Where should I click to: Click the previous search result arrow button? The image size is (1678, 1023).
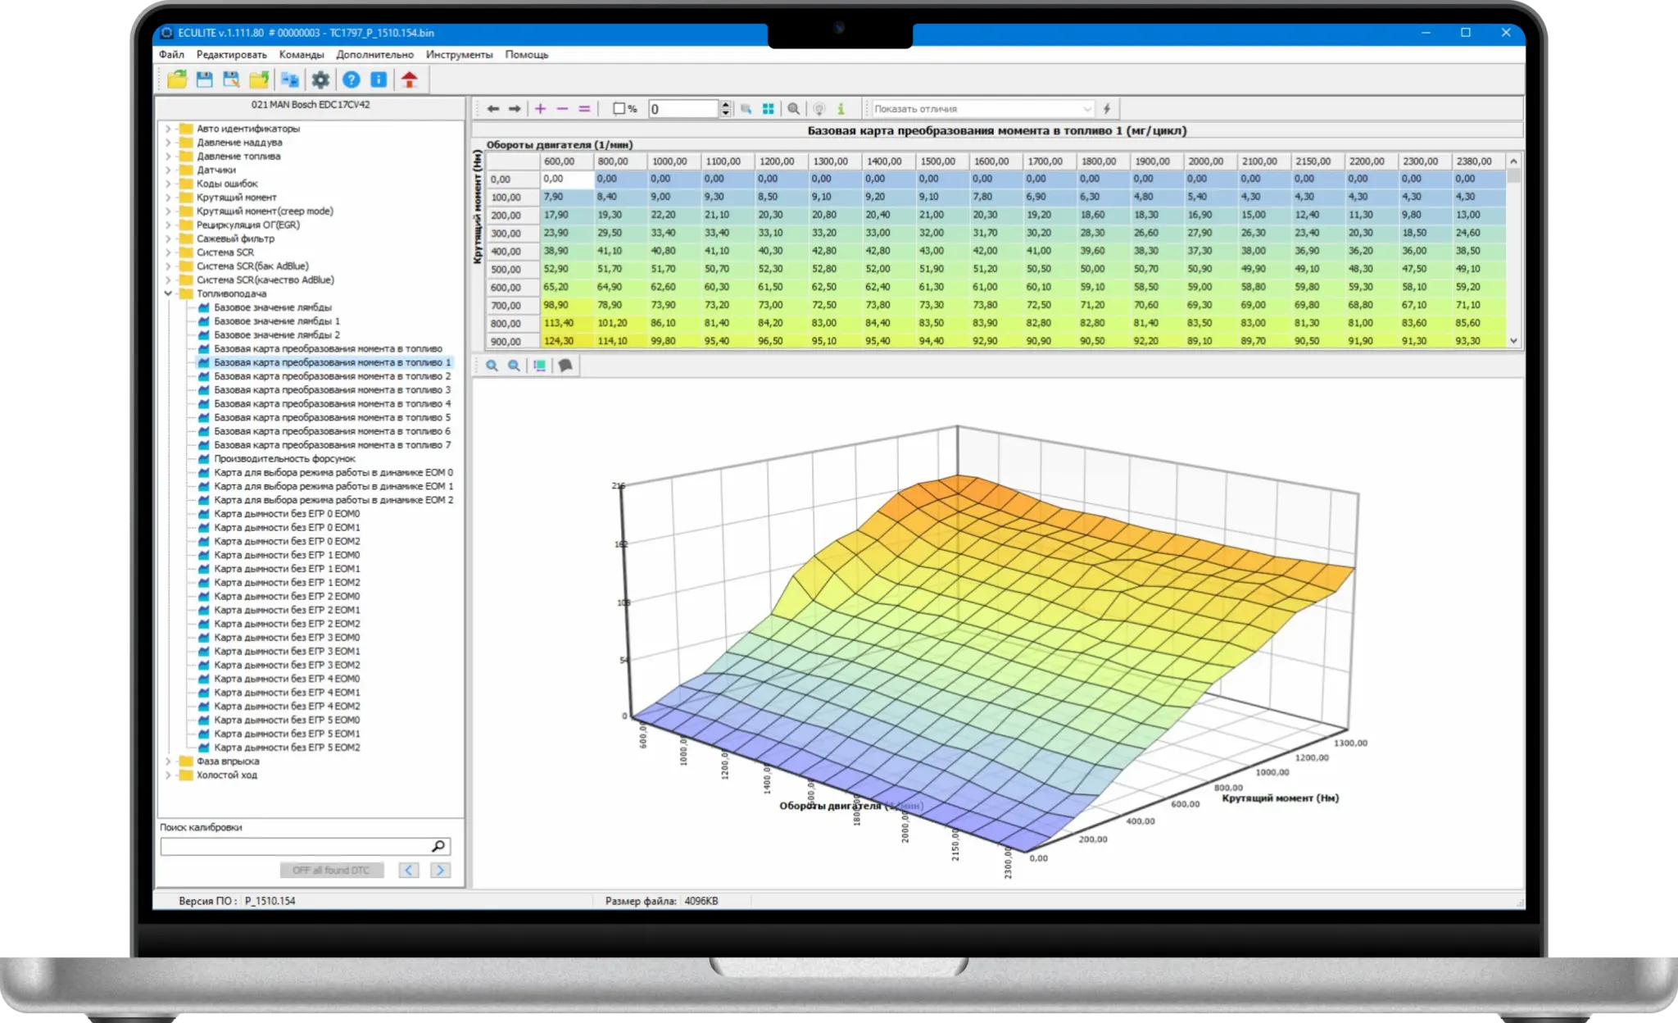(409, 870)
